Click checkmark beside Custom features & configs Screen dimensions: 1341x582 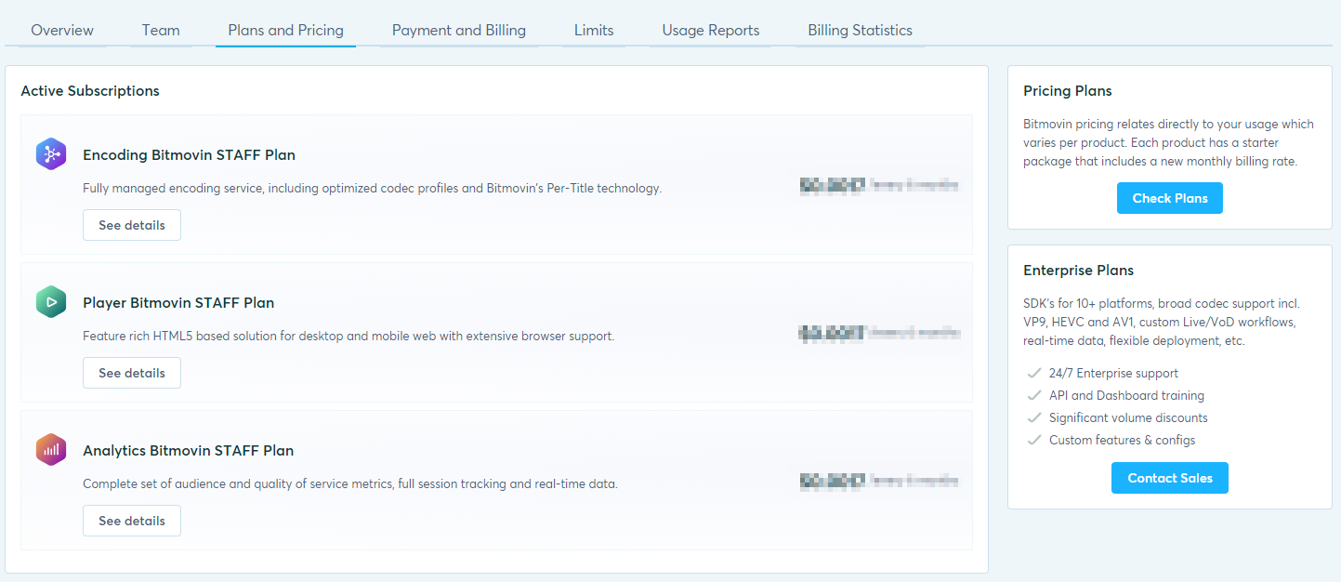pyautogui.click(x=1032, y=440)
